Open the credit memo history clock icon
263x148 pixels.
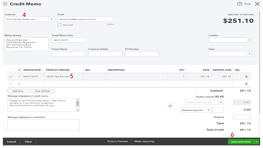[x=5, y=4]
